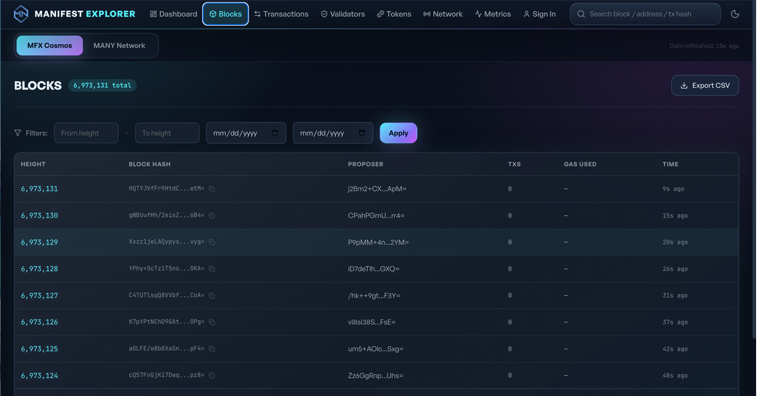The width and height of the screenshot is (758, 396).
Task: Copy block hash YPhy+5cTz1T5no...OKA=
Action: tap(212, 269)
